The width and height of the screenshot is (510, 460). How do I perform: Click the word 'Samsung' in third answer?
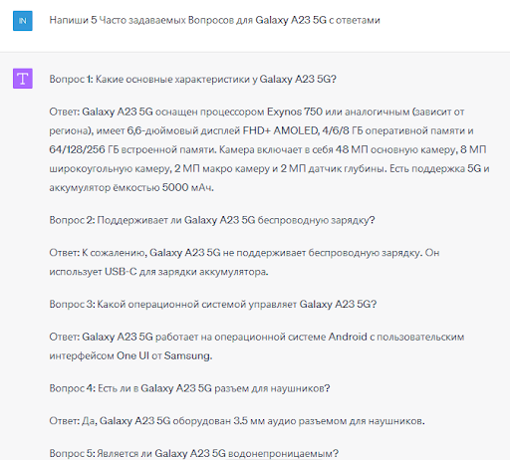click(187, 355)
